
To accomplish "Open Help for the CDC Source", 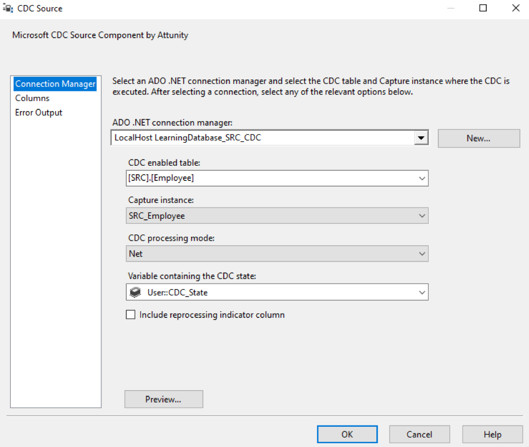I will tap(492, 434).
